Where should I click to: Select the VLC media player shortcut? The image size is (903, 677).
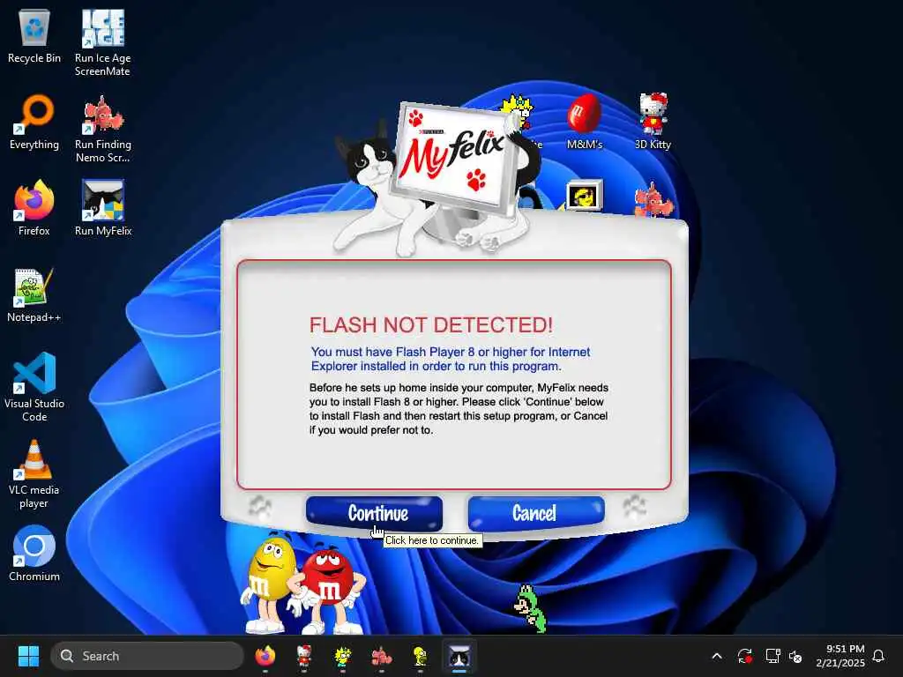click(x=34, y=474)
